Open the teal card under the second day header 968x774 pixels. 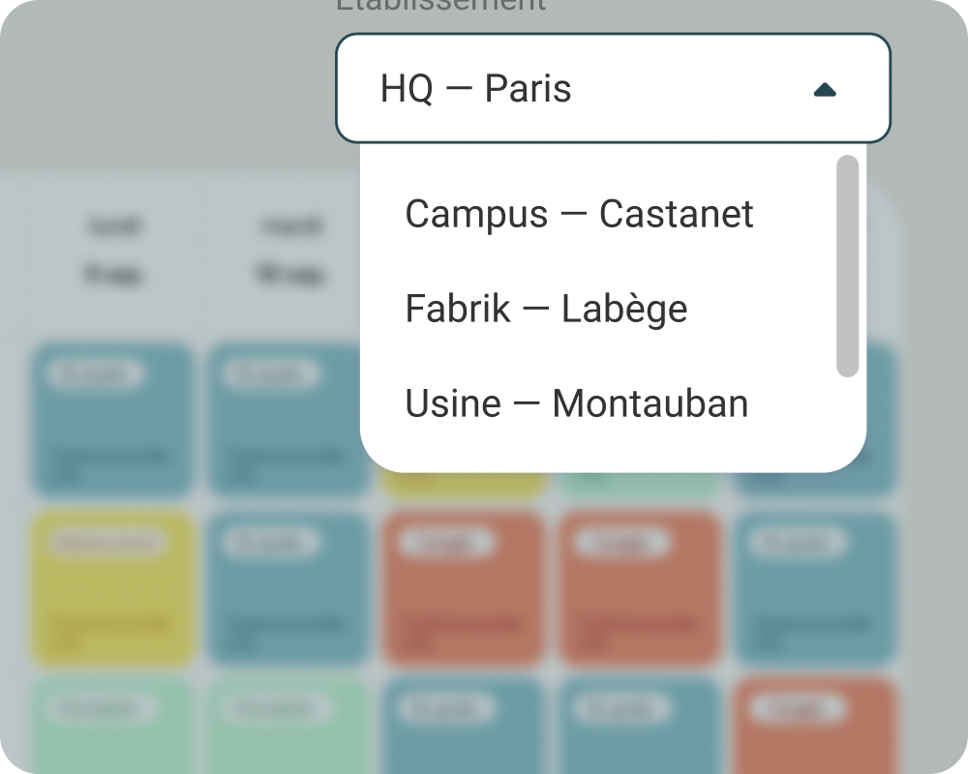[289, 420]
